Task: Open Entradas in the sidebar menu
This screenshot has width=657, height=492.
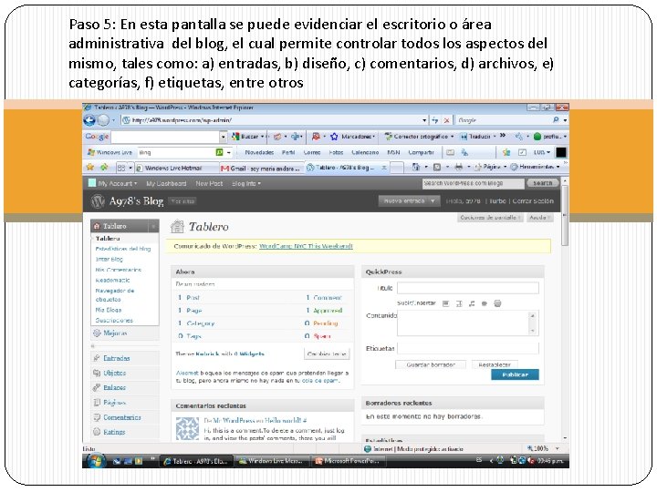Action: click(117, 358)
